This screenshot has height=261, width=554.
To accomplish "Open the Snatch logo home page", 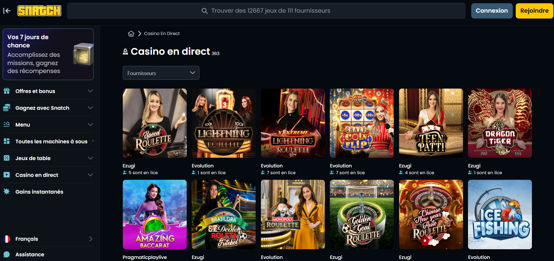I will coord(39,11).
